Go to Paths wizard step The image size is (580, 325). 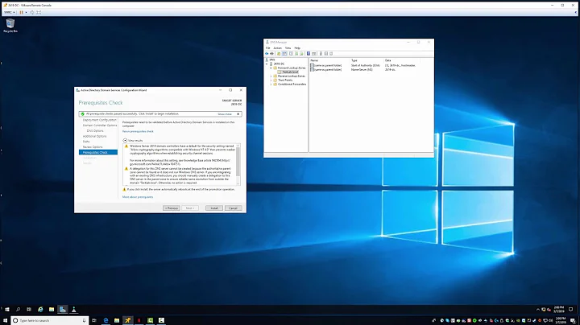[86, 142]
